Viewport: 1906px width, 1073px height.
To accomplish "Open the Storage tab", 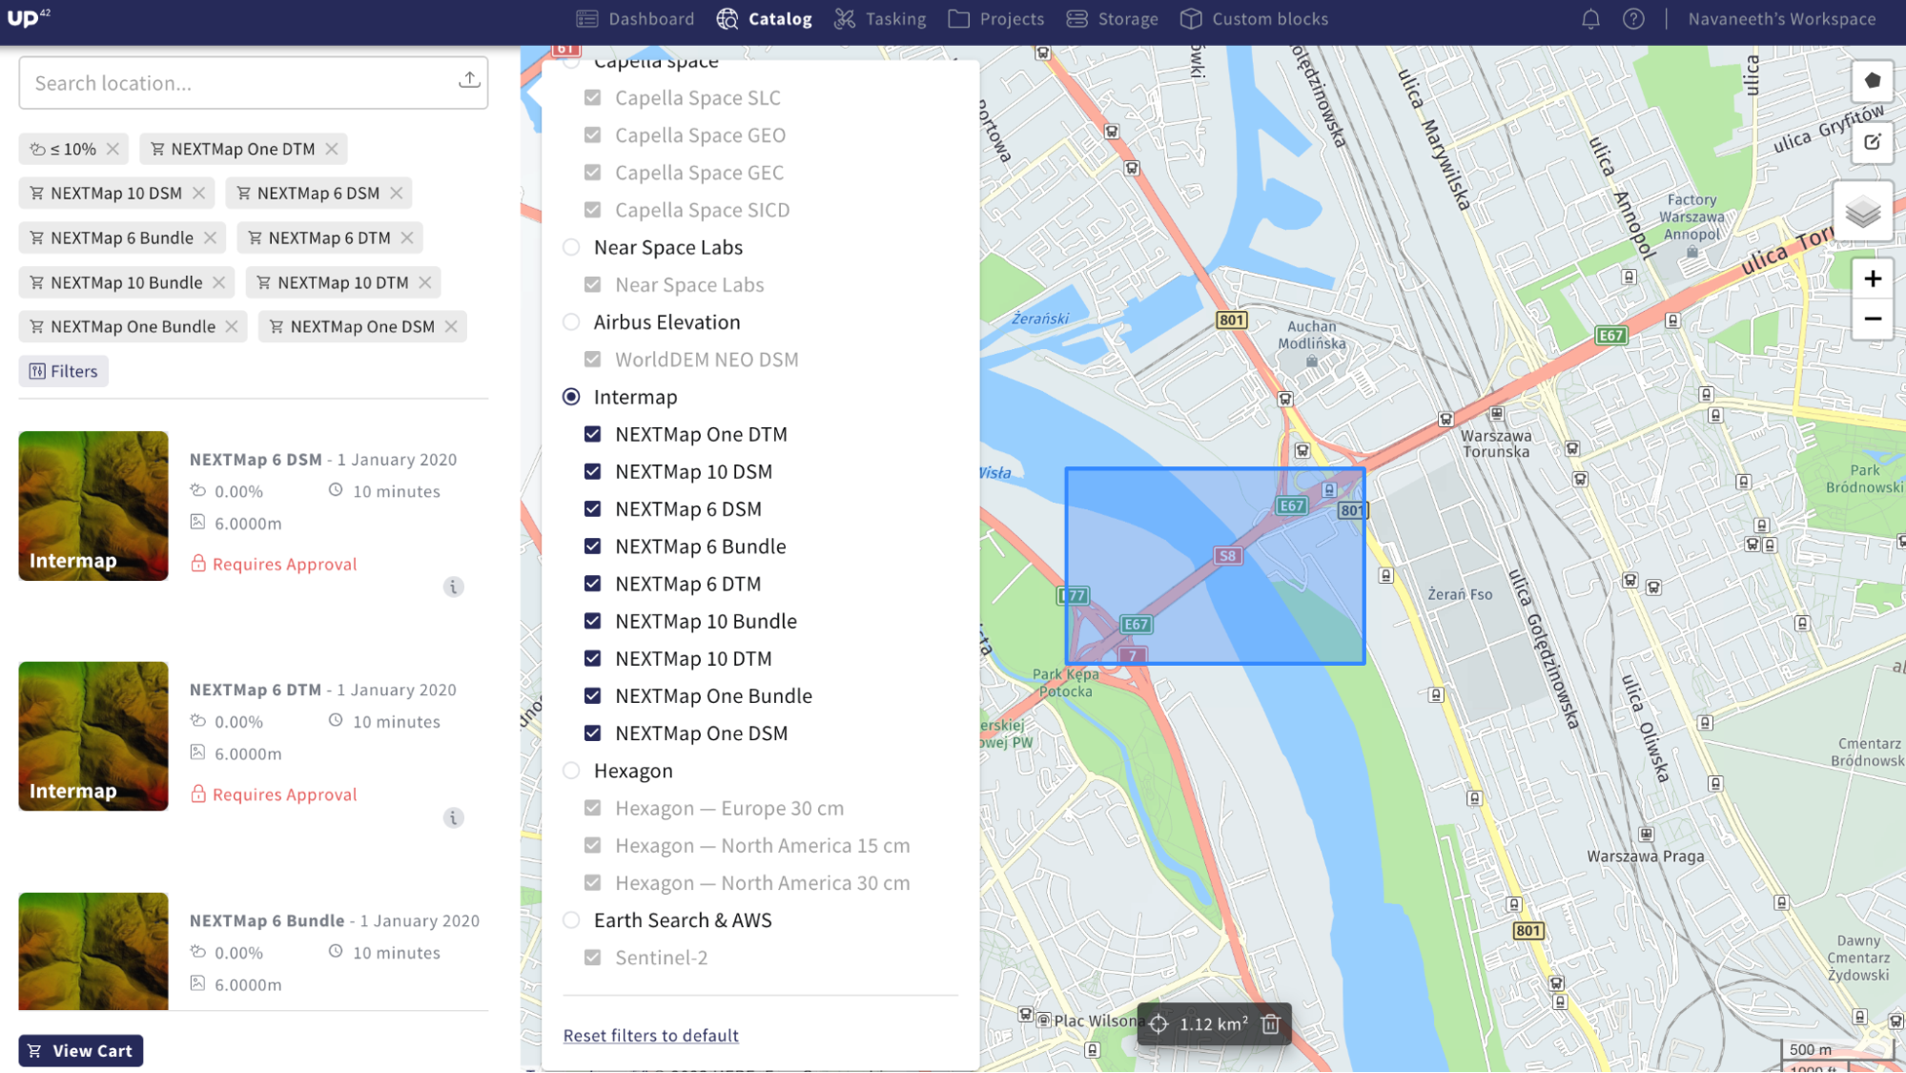I will 1112,19.
